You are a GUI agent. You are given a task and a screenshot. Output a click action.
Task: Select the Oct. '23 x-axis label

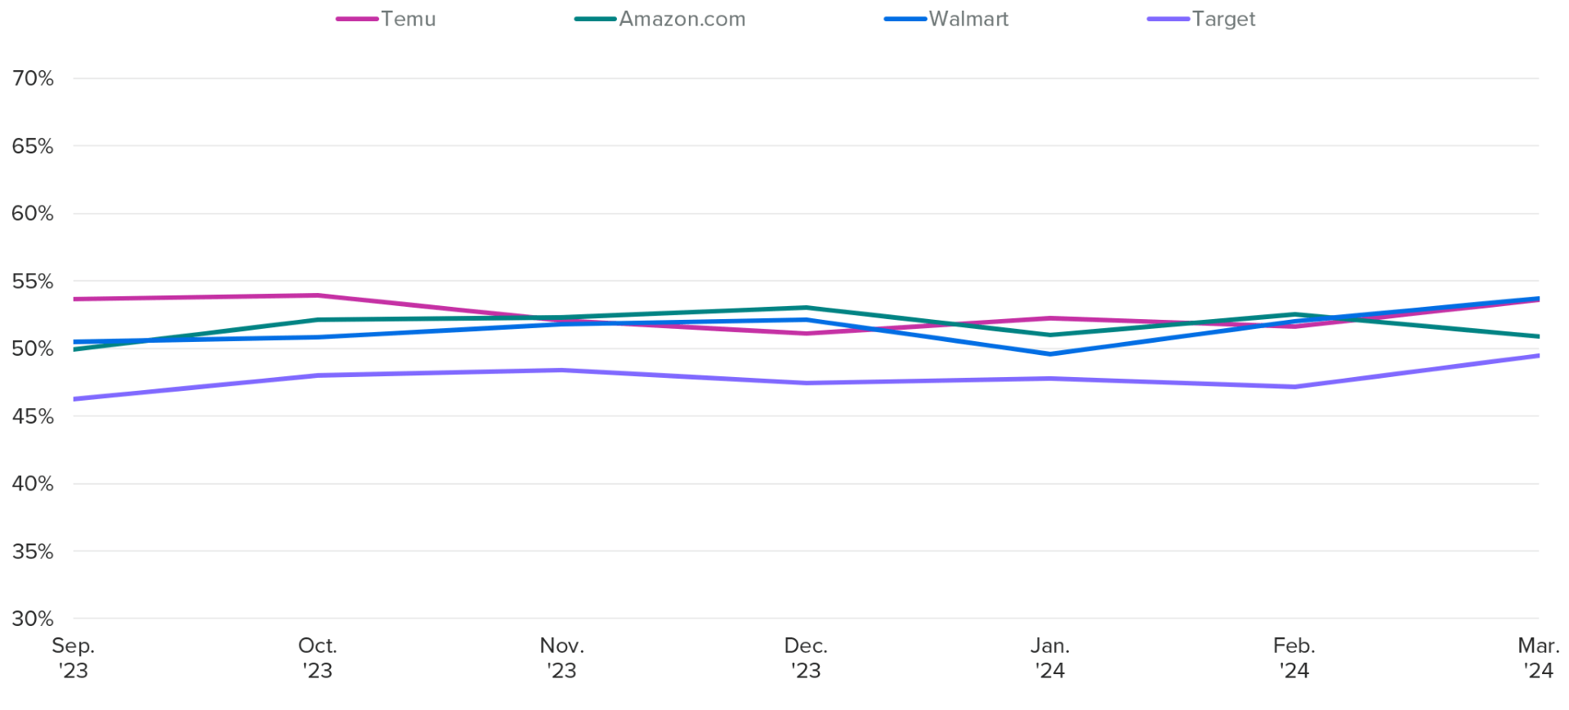click(318, 658)
